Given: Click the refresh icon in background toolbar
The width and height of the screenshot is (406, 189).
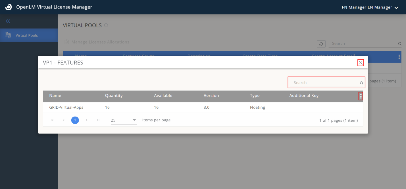Looking at the screenshot, I should pos(321,44).
